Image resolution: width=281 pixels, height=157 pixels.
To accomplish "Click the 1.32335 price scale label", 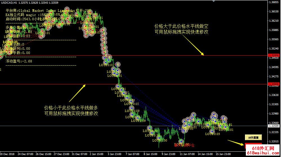I will click(x=274, y=132).
